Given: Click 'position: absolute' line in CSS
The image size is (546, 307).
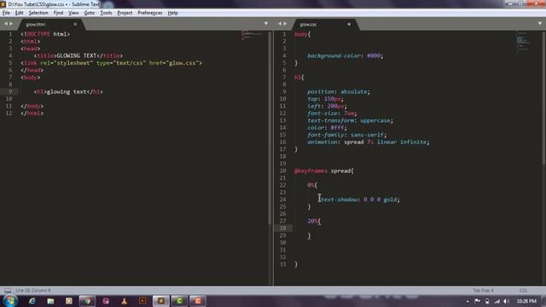Looking at the screenshot, I should click(339, 92).
